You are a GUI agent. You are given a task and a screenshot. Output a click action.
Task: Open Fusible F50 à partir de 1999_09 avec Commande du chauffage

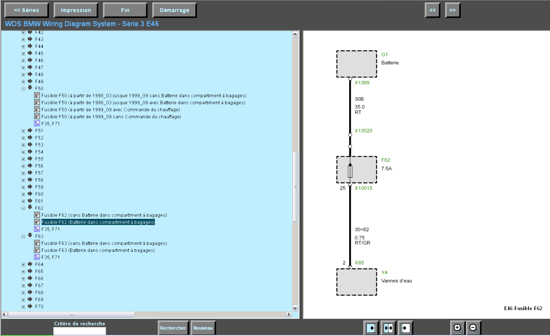(111, 110)
